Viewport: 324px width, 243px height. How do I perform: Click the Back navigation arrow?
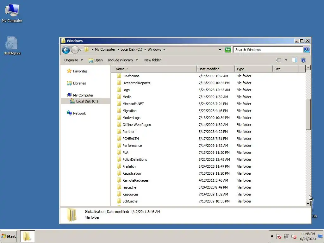click(x=66, y=50)
